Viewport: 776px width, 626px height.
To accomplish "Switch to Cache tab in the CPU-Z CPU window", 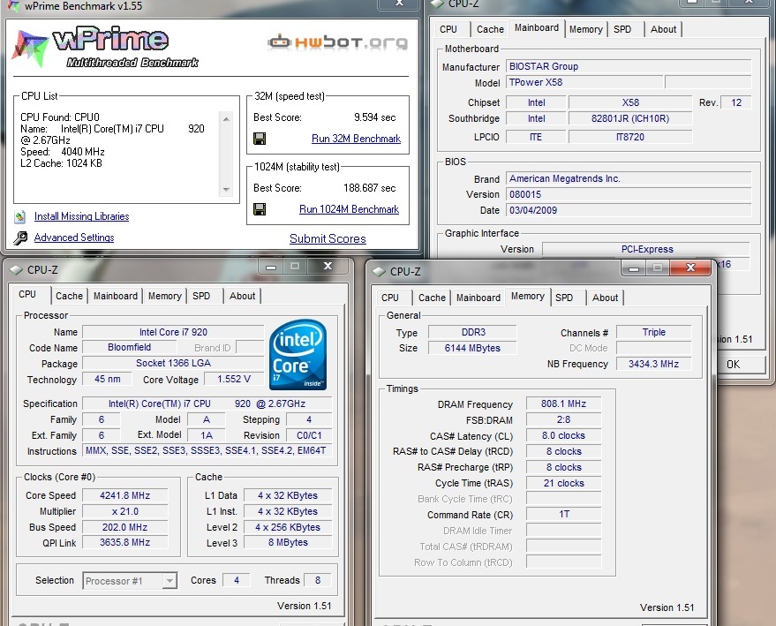I will (69, 296).
